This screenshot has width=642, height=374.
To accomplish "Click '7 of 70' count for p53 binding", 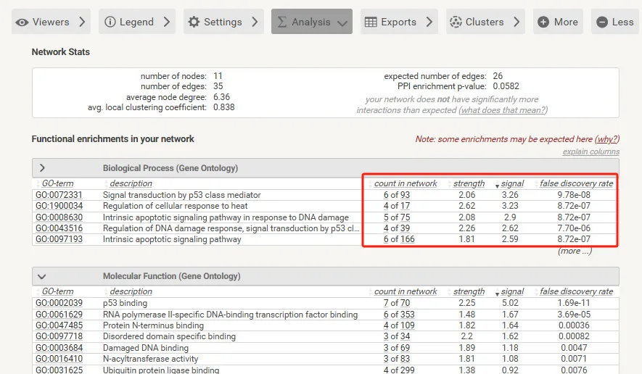I will tap(396, 303).
